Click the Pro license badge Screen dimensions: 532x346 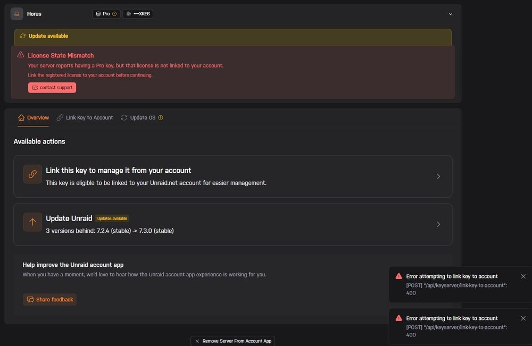point(106,14)
